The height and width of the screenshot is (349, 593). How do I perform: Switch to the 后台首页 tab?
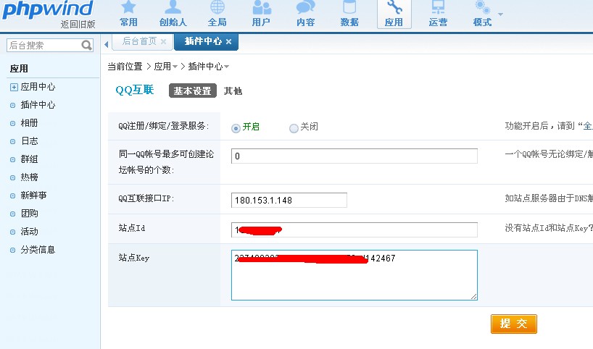pyautogui.click(x=139, y=41)
